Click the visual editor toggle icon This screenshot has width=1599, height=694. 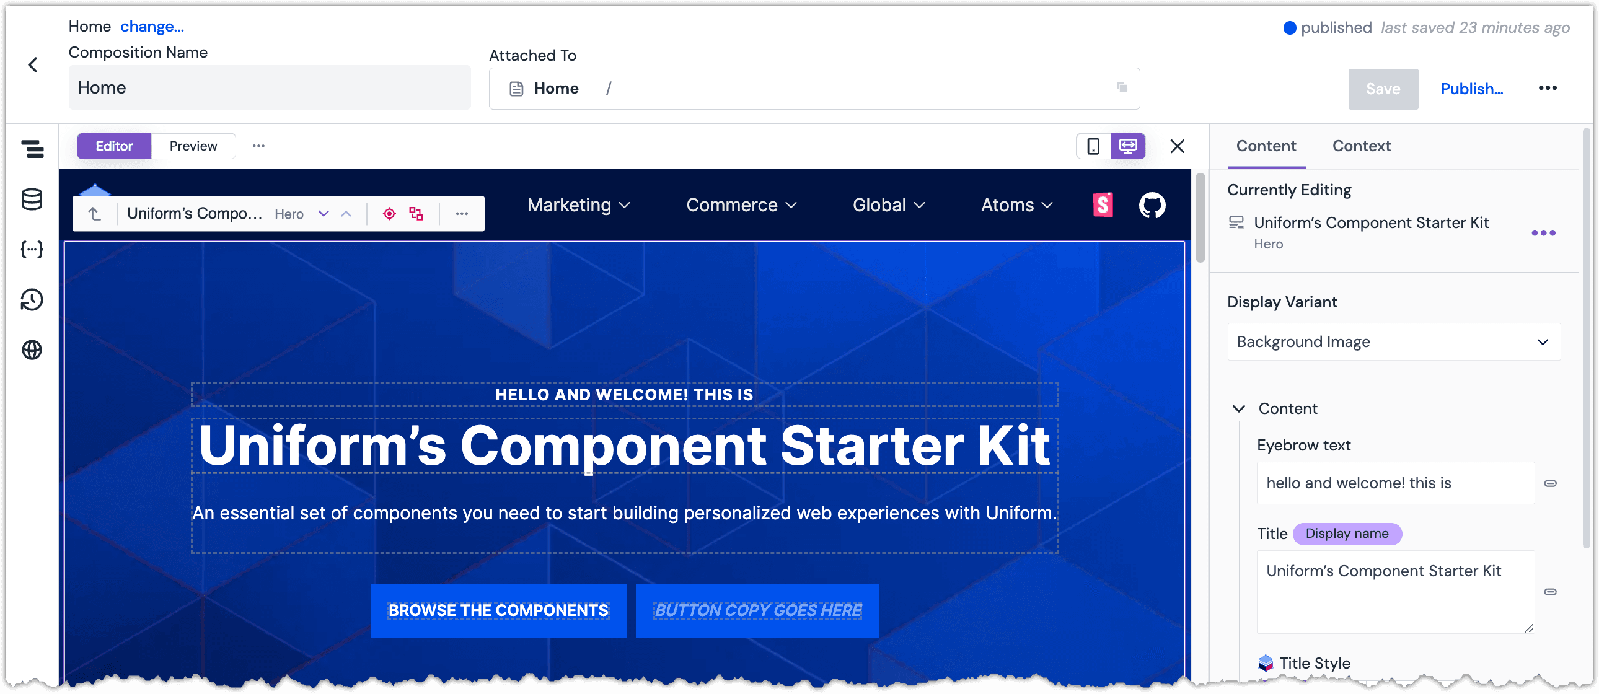(1129, 146)
